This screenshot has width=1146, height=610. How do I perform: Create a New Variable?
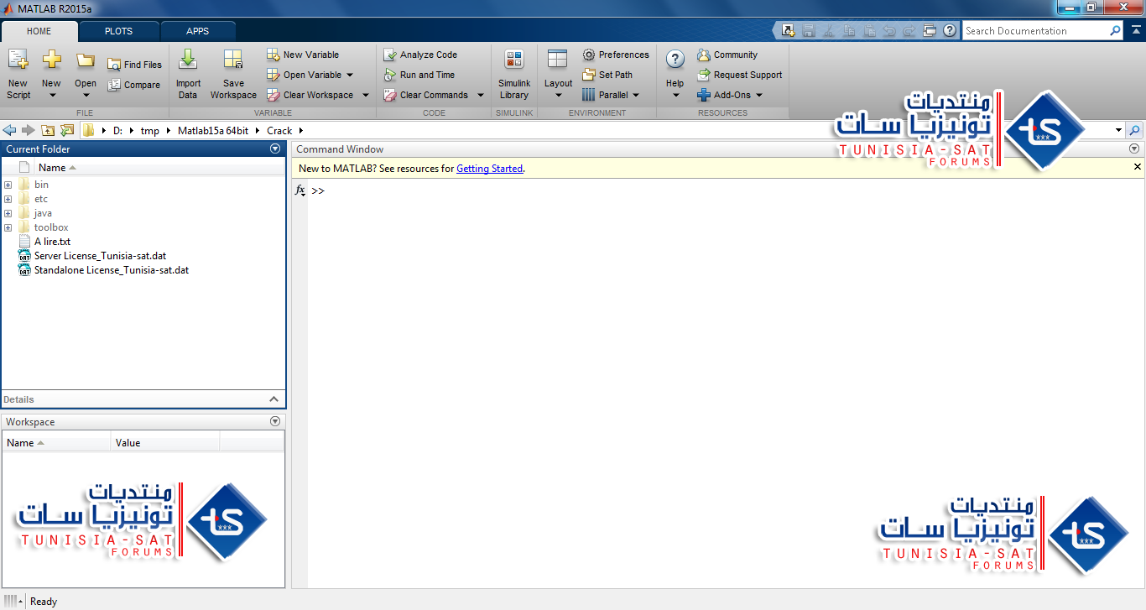pyautogui.click(x=303, y=55)
